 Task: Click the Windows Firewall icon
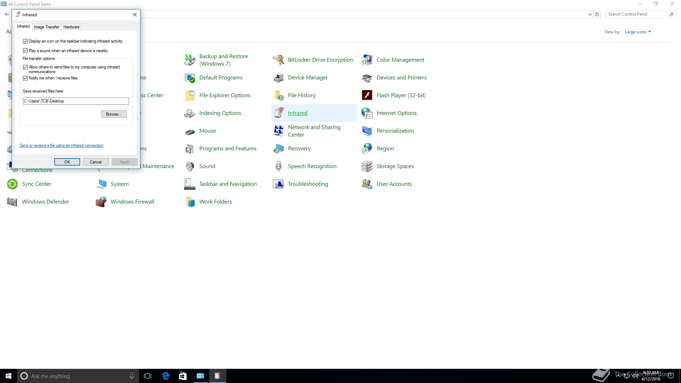(x=101, y=202)
